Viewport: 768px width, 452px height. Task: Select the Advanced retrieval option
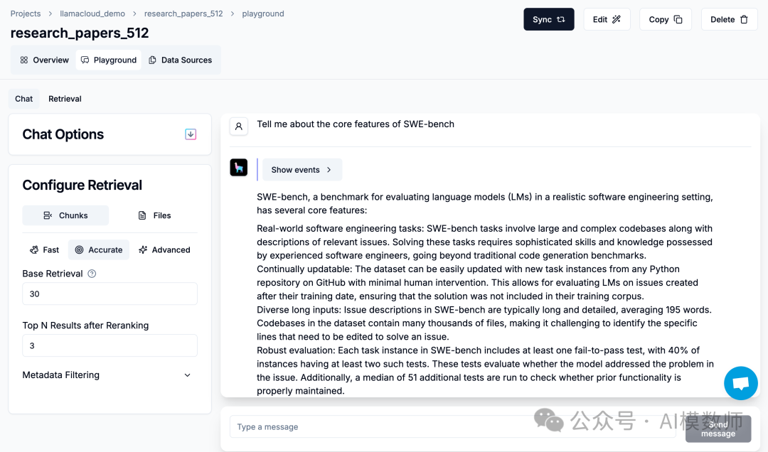click(x=164, y=249)
